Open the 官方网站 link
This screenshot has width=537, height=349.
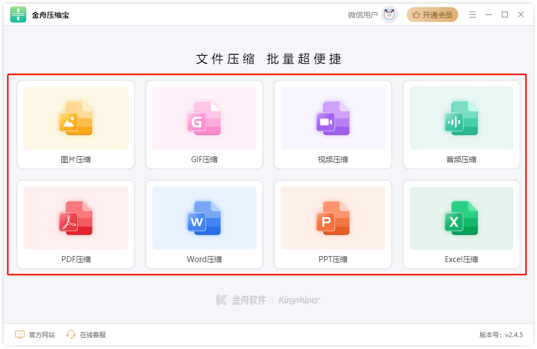[x=42, y=335]
